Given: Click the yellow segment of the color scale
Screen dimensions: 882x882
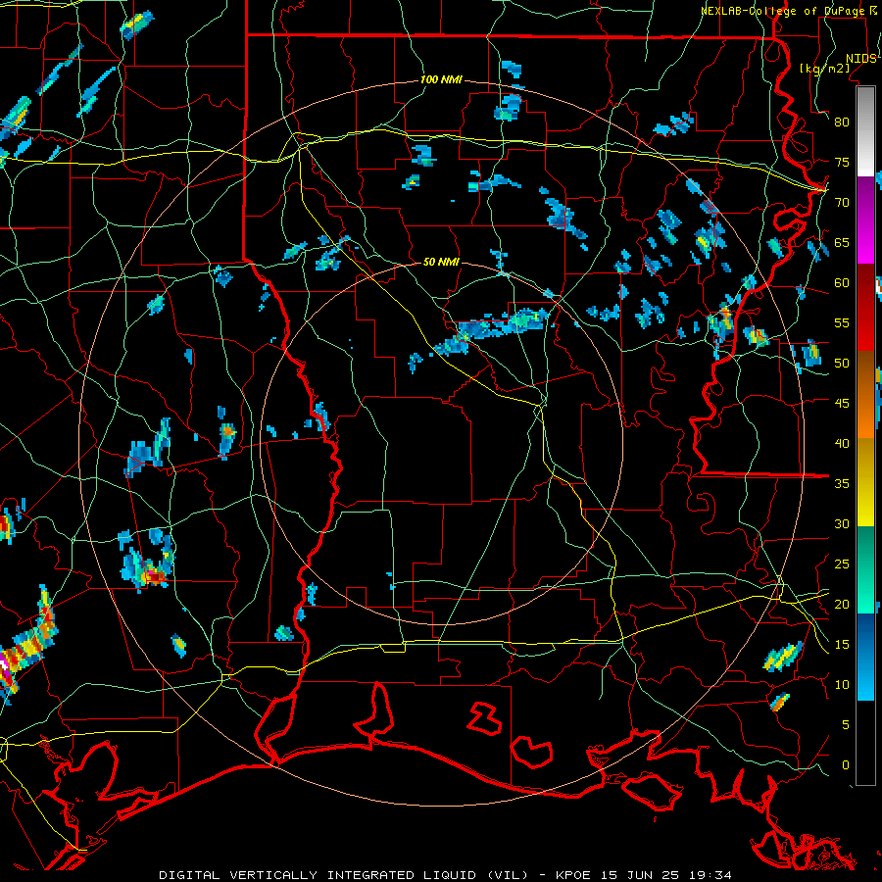Looking at the screenshot, I should click(866, 482).
